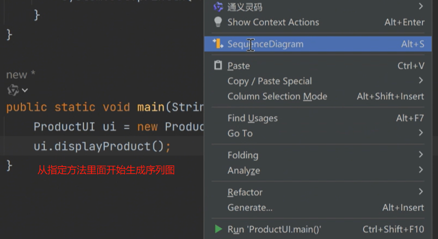Image resolution: width=438 pixels, height=239 pixels.
Task: Expand the 通义灵码 submenu arrow
Action: point(421,7)
